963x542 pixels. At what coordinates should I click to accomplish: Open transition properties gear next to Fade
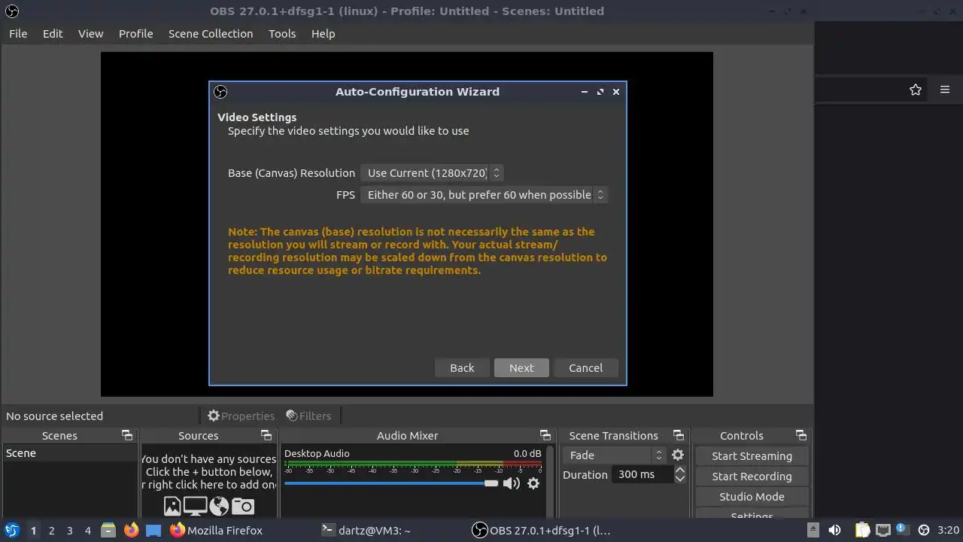(678, 455)
